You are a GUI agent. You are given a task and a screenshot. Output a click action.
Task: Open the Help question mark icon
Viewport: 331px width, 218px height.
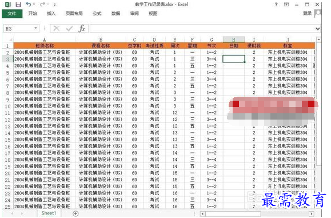[x=276, y=5]
